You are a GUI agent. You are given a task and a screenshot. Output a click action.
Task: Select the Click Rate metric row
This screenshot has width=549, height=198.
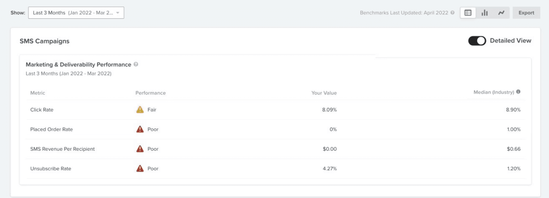click(42, 110)
